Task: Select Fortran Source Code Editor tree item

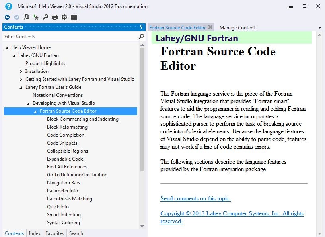Action: point(70,111)
